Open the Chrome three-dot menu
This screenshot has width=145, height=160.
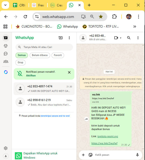click(x=139, y=17)
